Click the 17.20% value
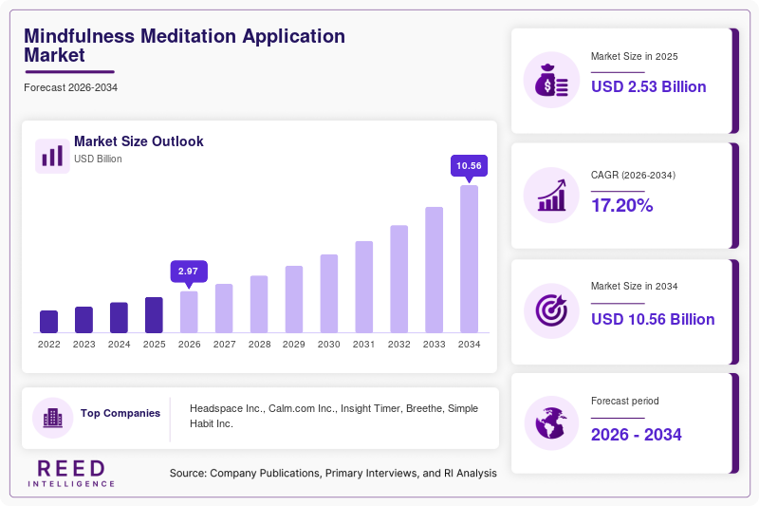The width and height of the screenshot is (759, 506). [x=622, y=206]
